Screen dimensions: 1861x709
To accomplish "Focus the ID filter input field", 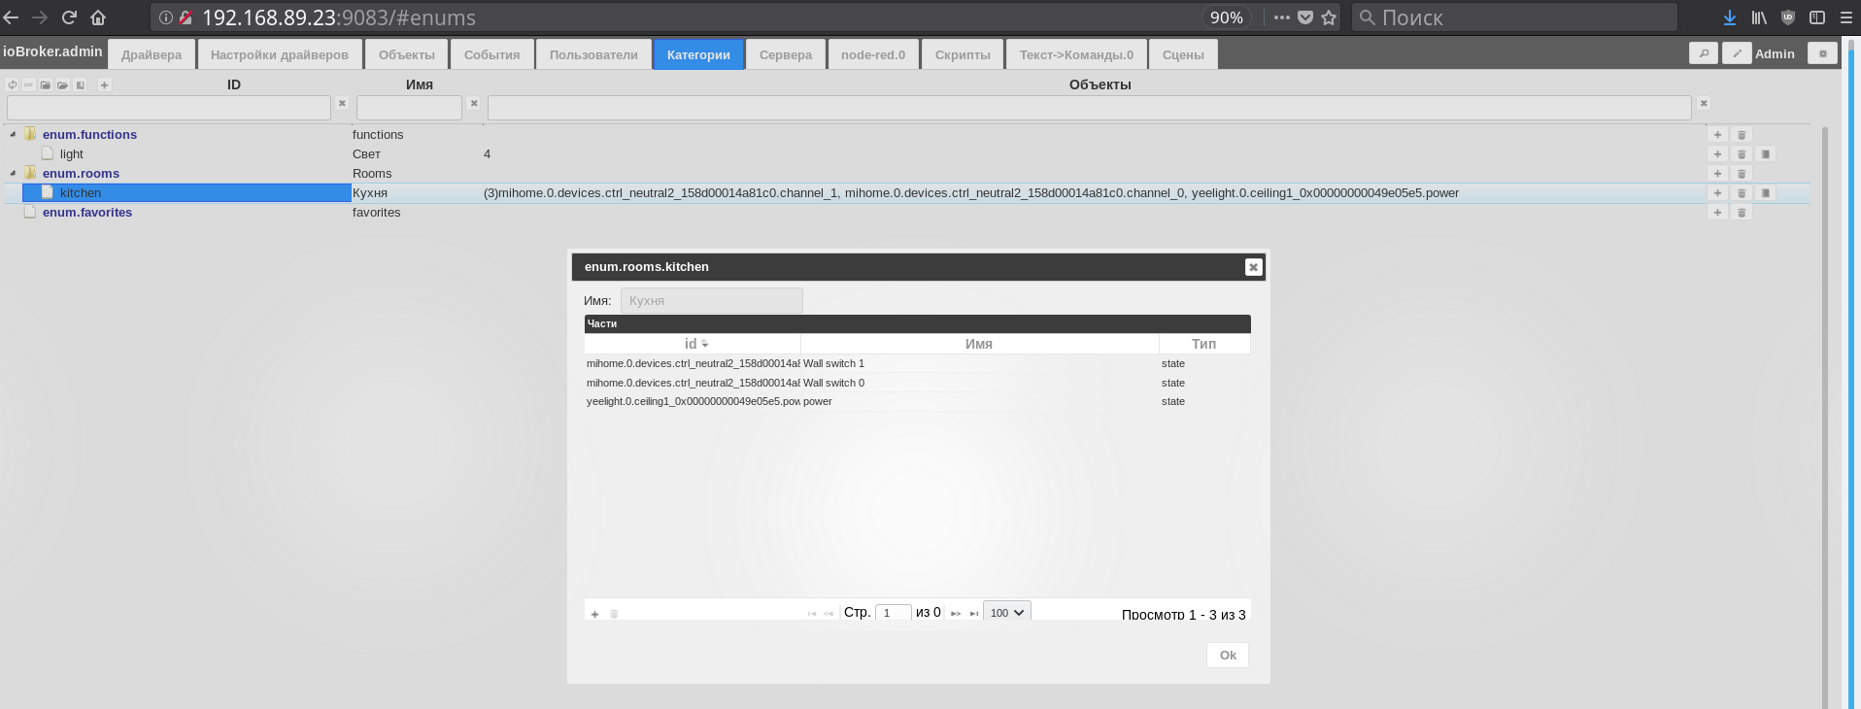I will pos(169,108).
